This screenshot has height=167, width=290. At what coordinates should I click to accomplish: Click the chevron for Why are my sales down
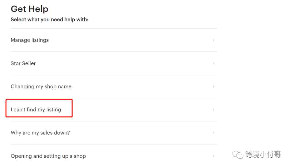click(213, 133)
